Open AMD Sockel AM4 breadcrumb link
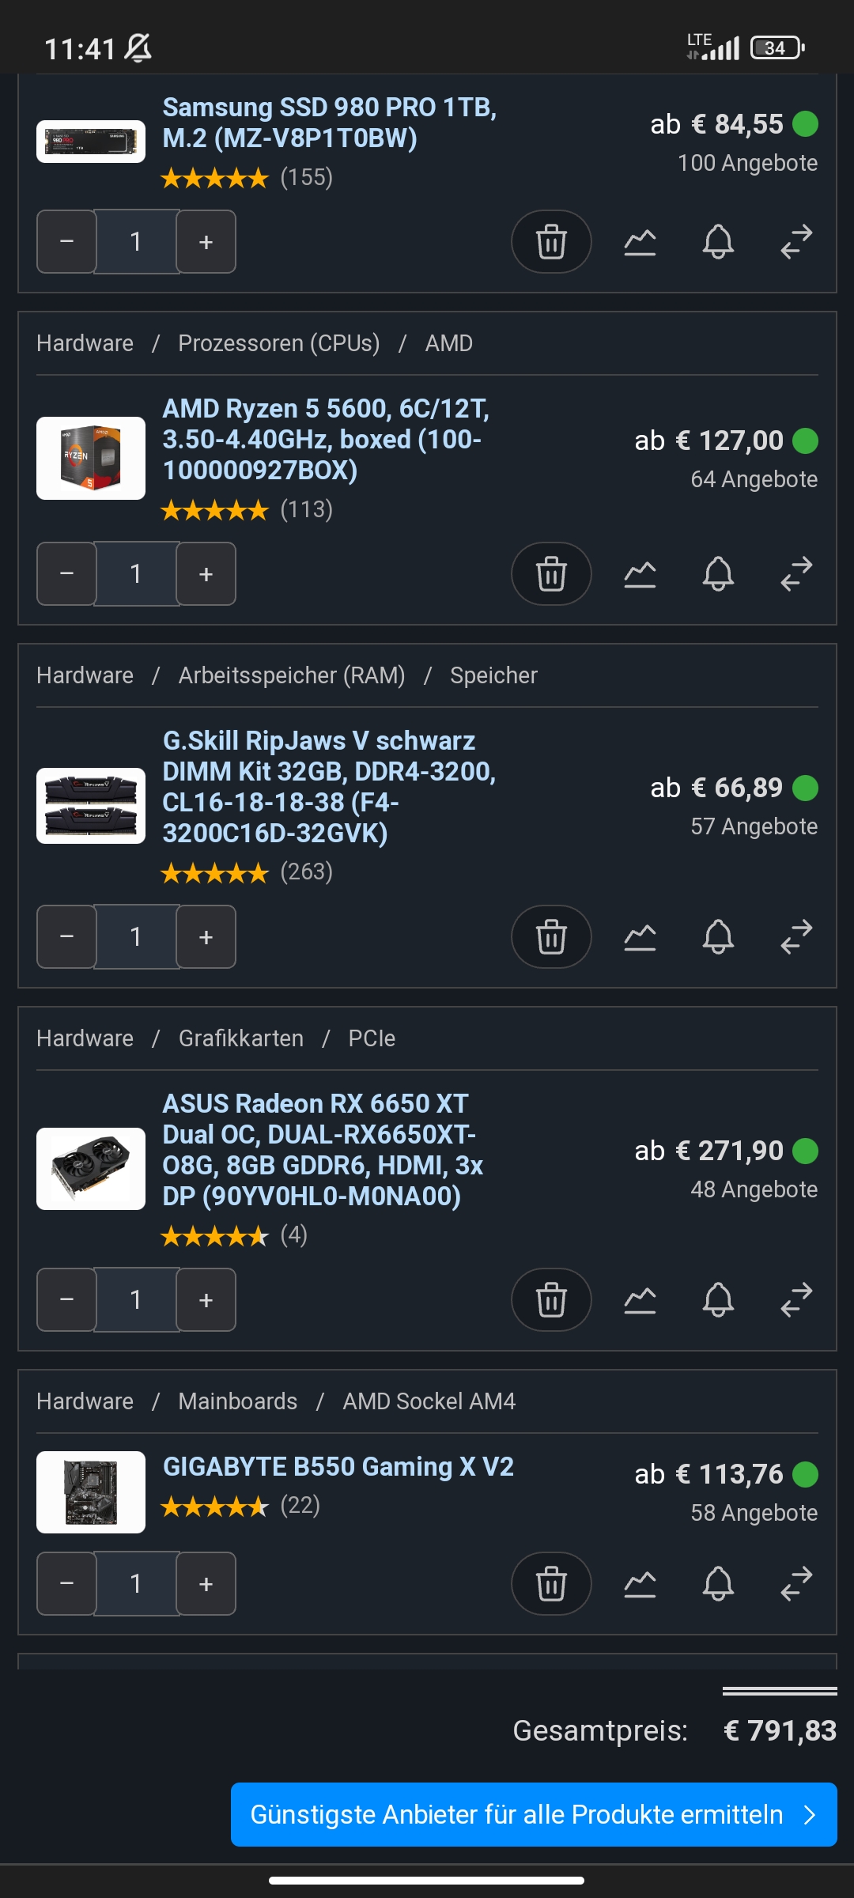 (429, 1401)
